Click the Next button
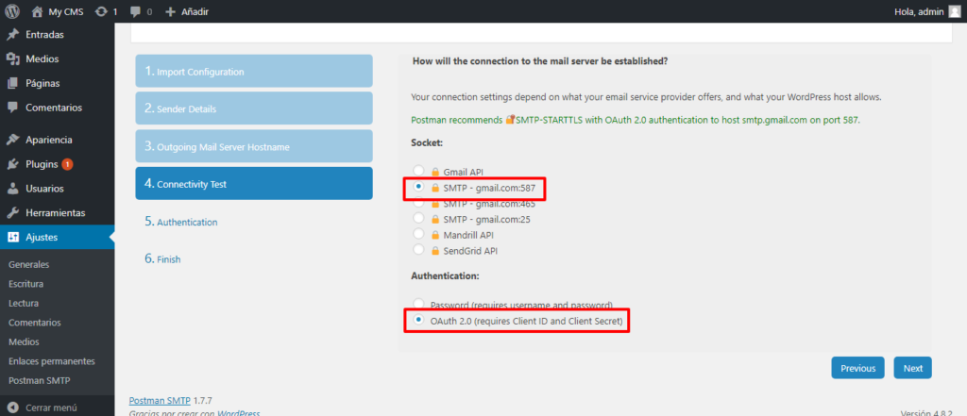967x416 pixels. click(x=913, y=368)
